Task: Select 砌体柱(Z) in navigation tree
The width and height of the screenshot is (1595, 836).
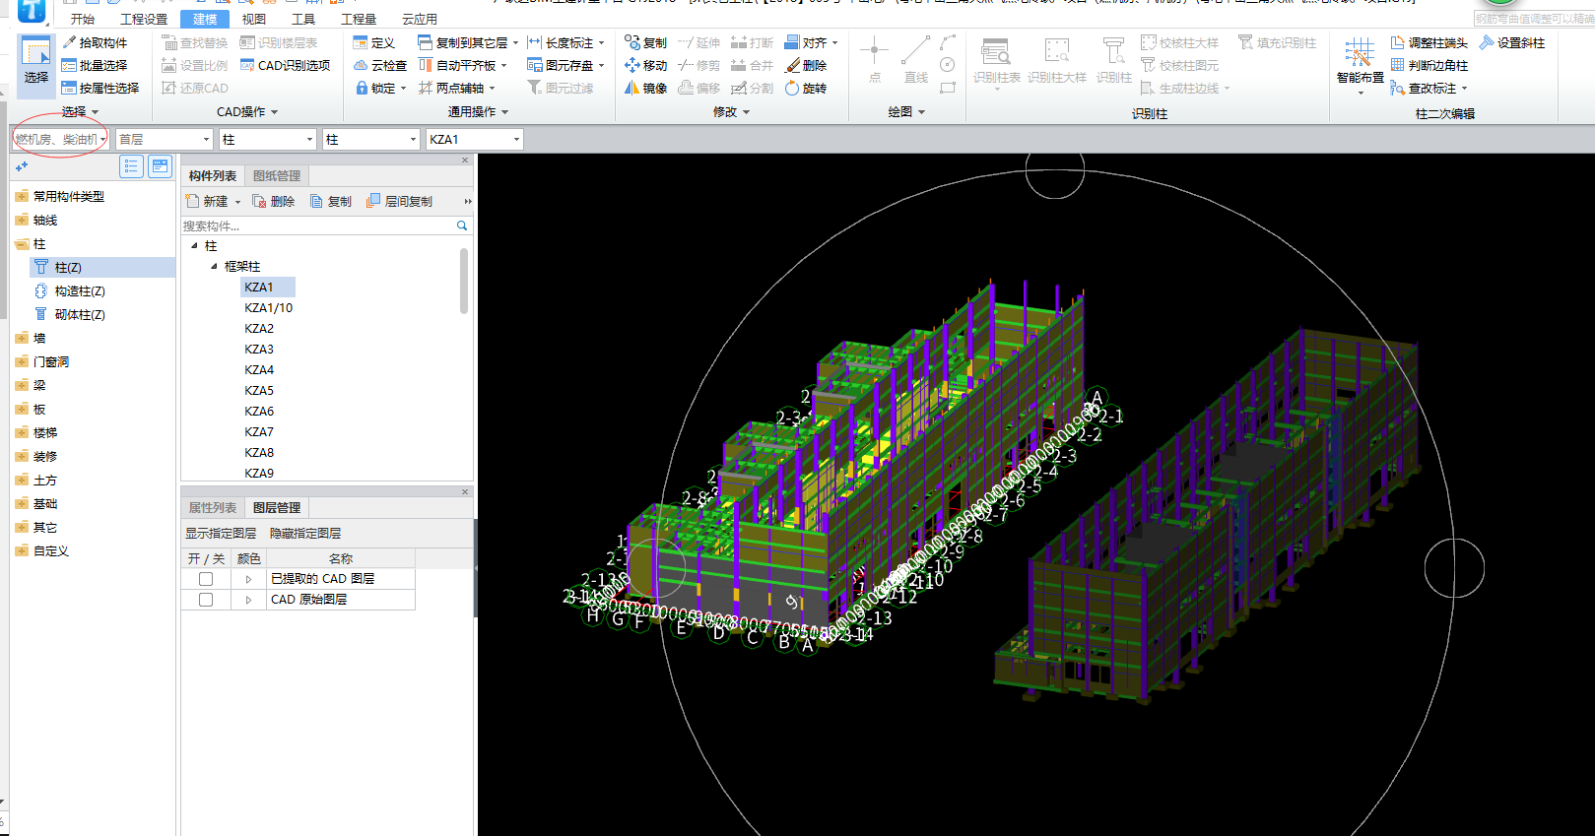Action: [x=80, y=315]
